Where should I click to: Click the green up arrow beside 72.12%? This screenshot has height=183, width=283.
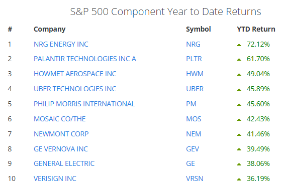click(x=239, y=45)
